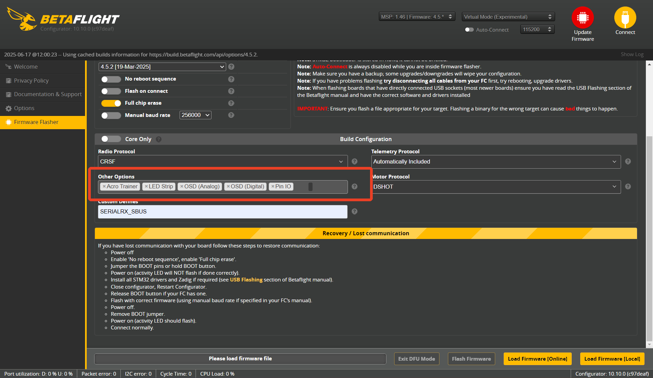Click help icon for Manual baud rate

231,115
